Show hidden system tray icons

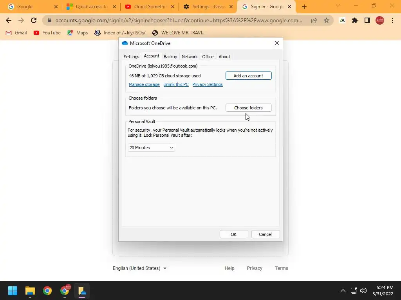click(343, 291)
